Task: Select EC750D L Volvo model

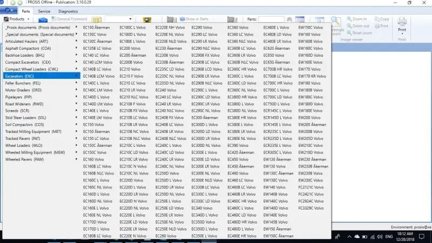Action: point(276,104)
